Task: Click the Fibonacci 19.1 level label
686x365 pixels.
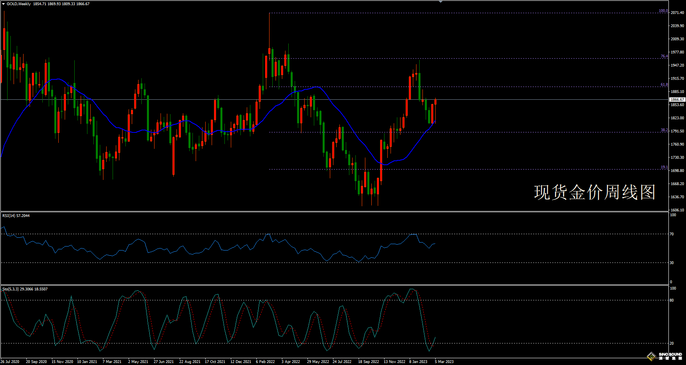Action: tap(664, 167)
